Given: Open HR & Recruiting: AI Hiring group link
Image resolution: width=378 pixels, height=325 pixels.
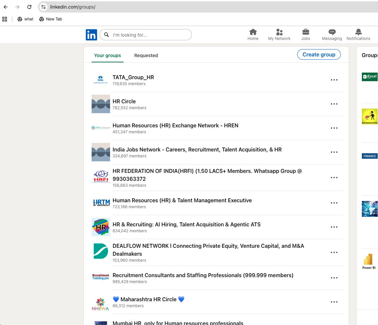Looking at the screenshot, I should point(186,225).
